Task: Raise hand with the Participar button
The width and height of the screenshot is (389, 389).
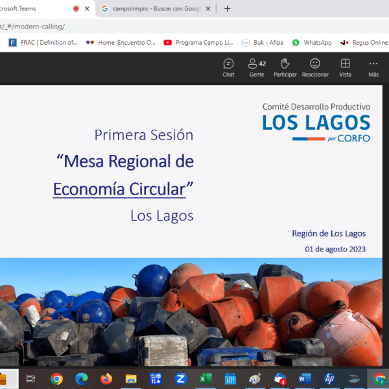Action: point(285,67)
